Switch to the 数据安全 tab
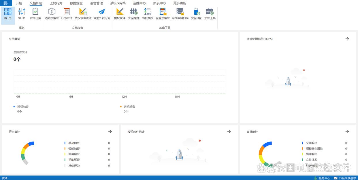 tap(76, 3)
